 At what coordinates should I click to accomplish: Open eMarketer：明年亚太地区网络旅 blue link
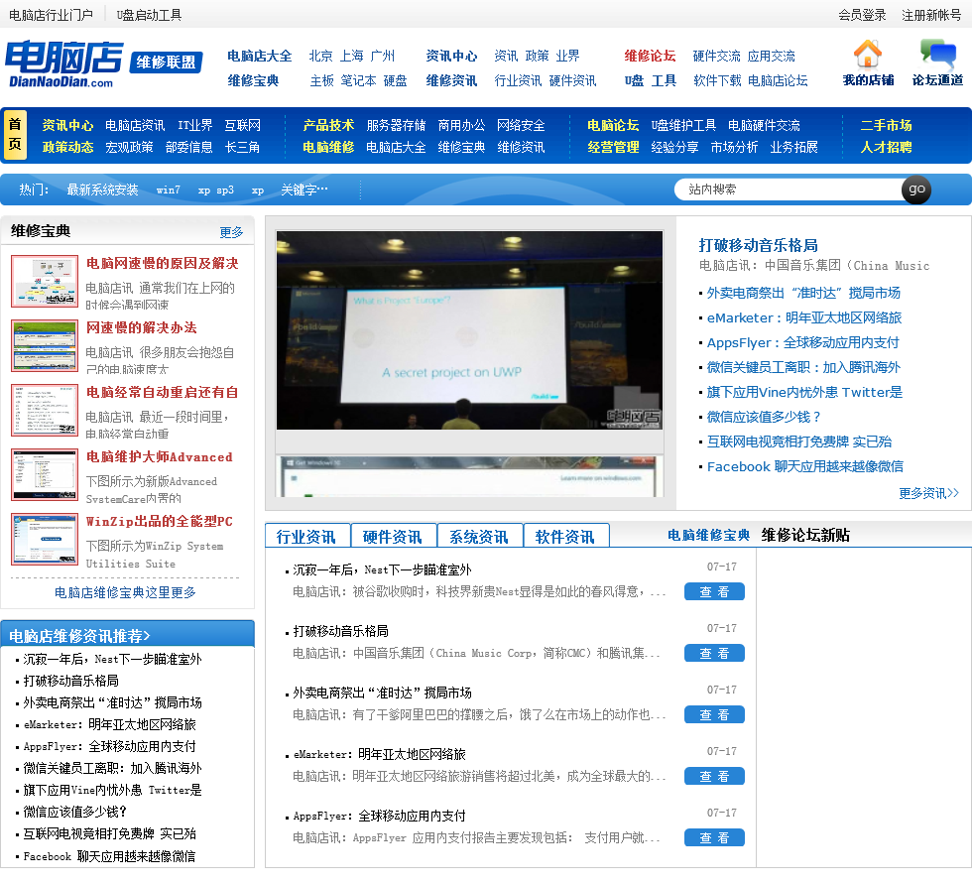804,317
